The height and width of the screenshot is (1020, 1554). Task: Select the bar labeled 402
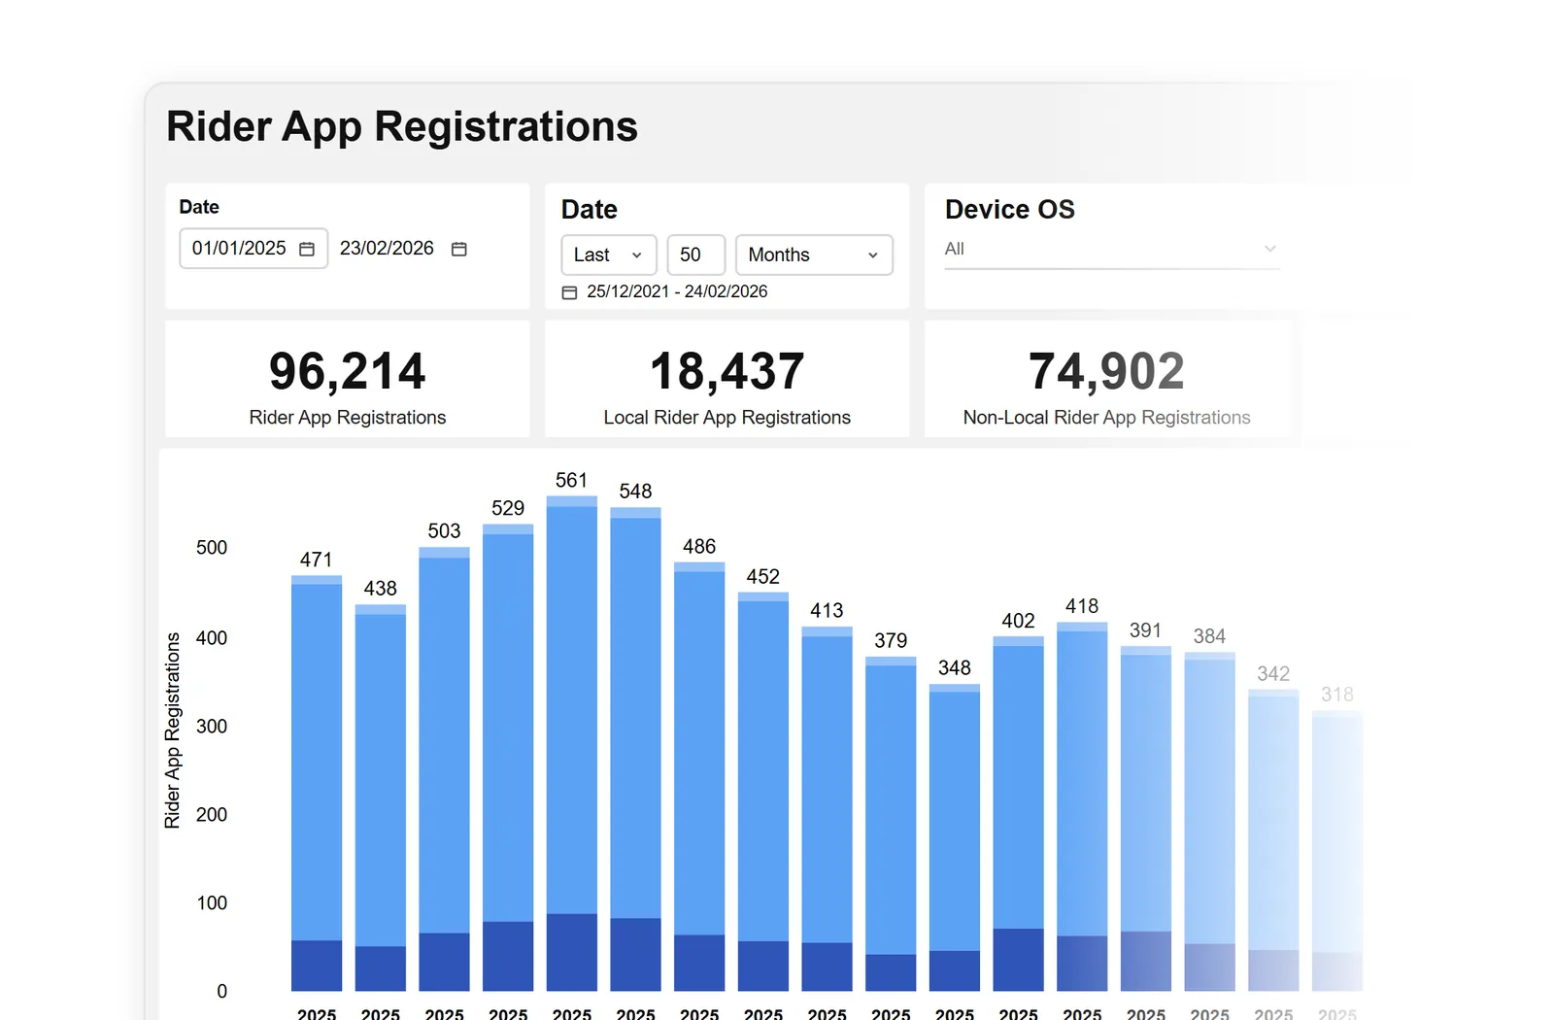pos(1018,813)
